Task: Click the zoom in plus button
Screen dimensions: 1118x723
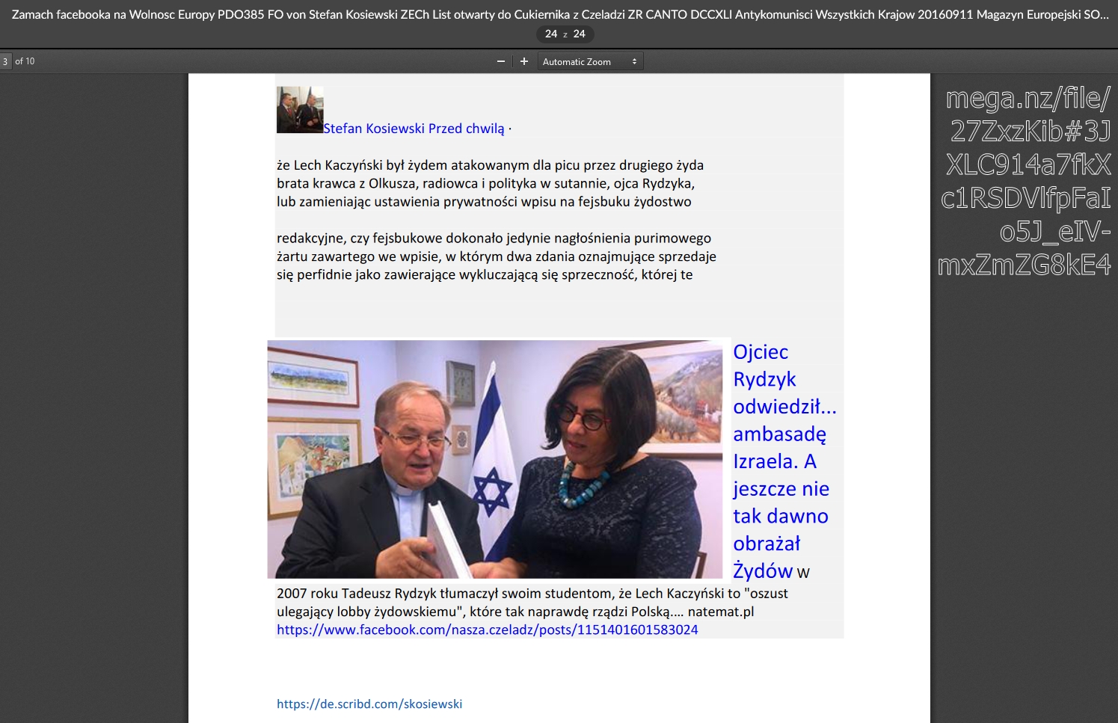Action: tap(524, 61)
